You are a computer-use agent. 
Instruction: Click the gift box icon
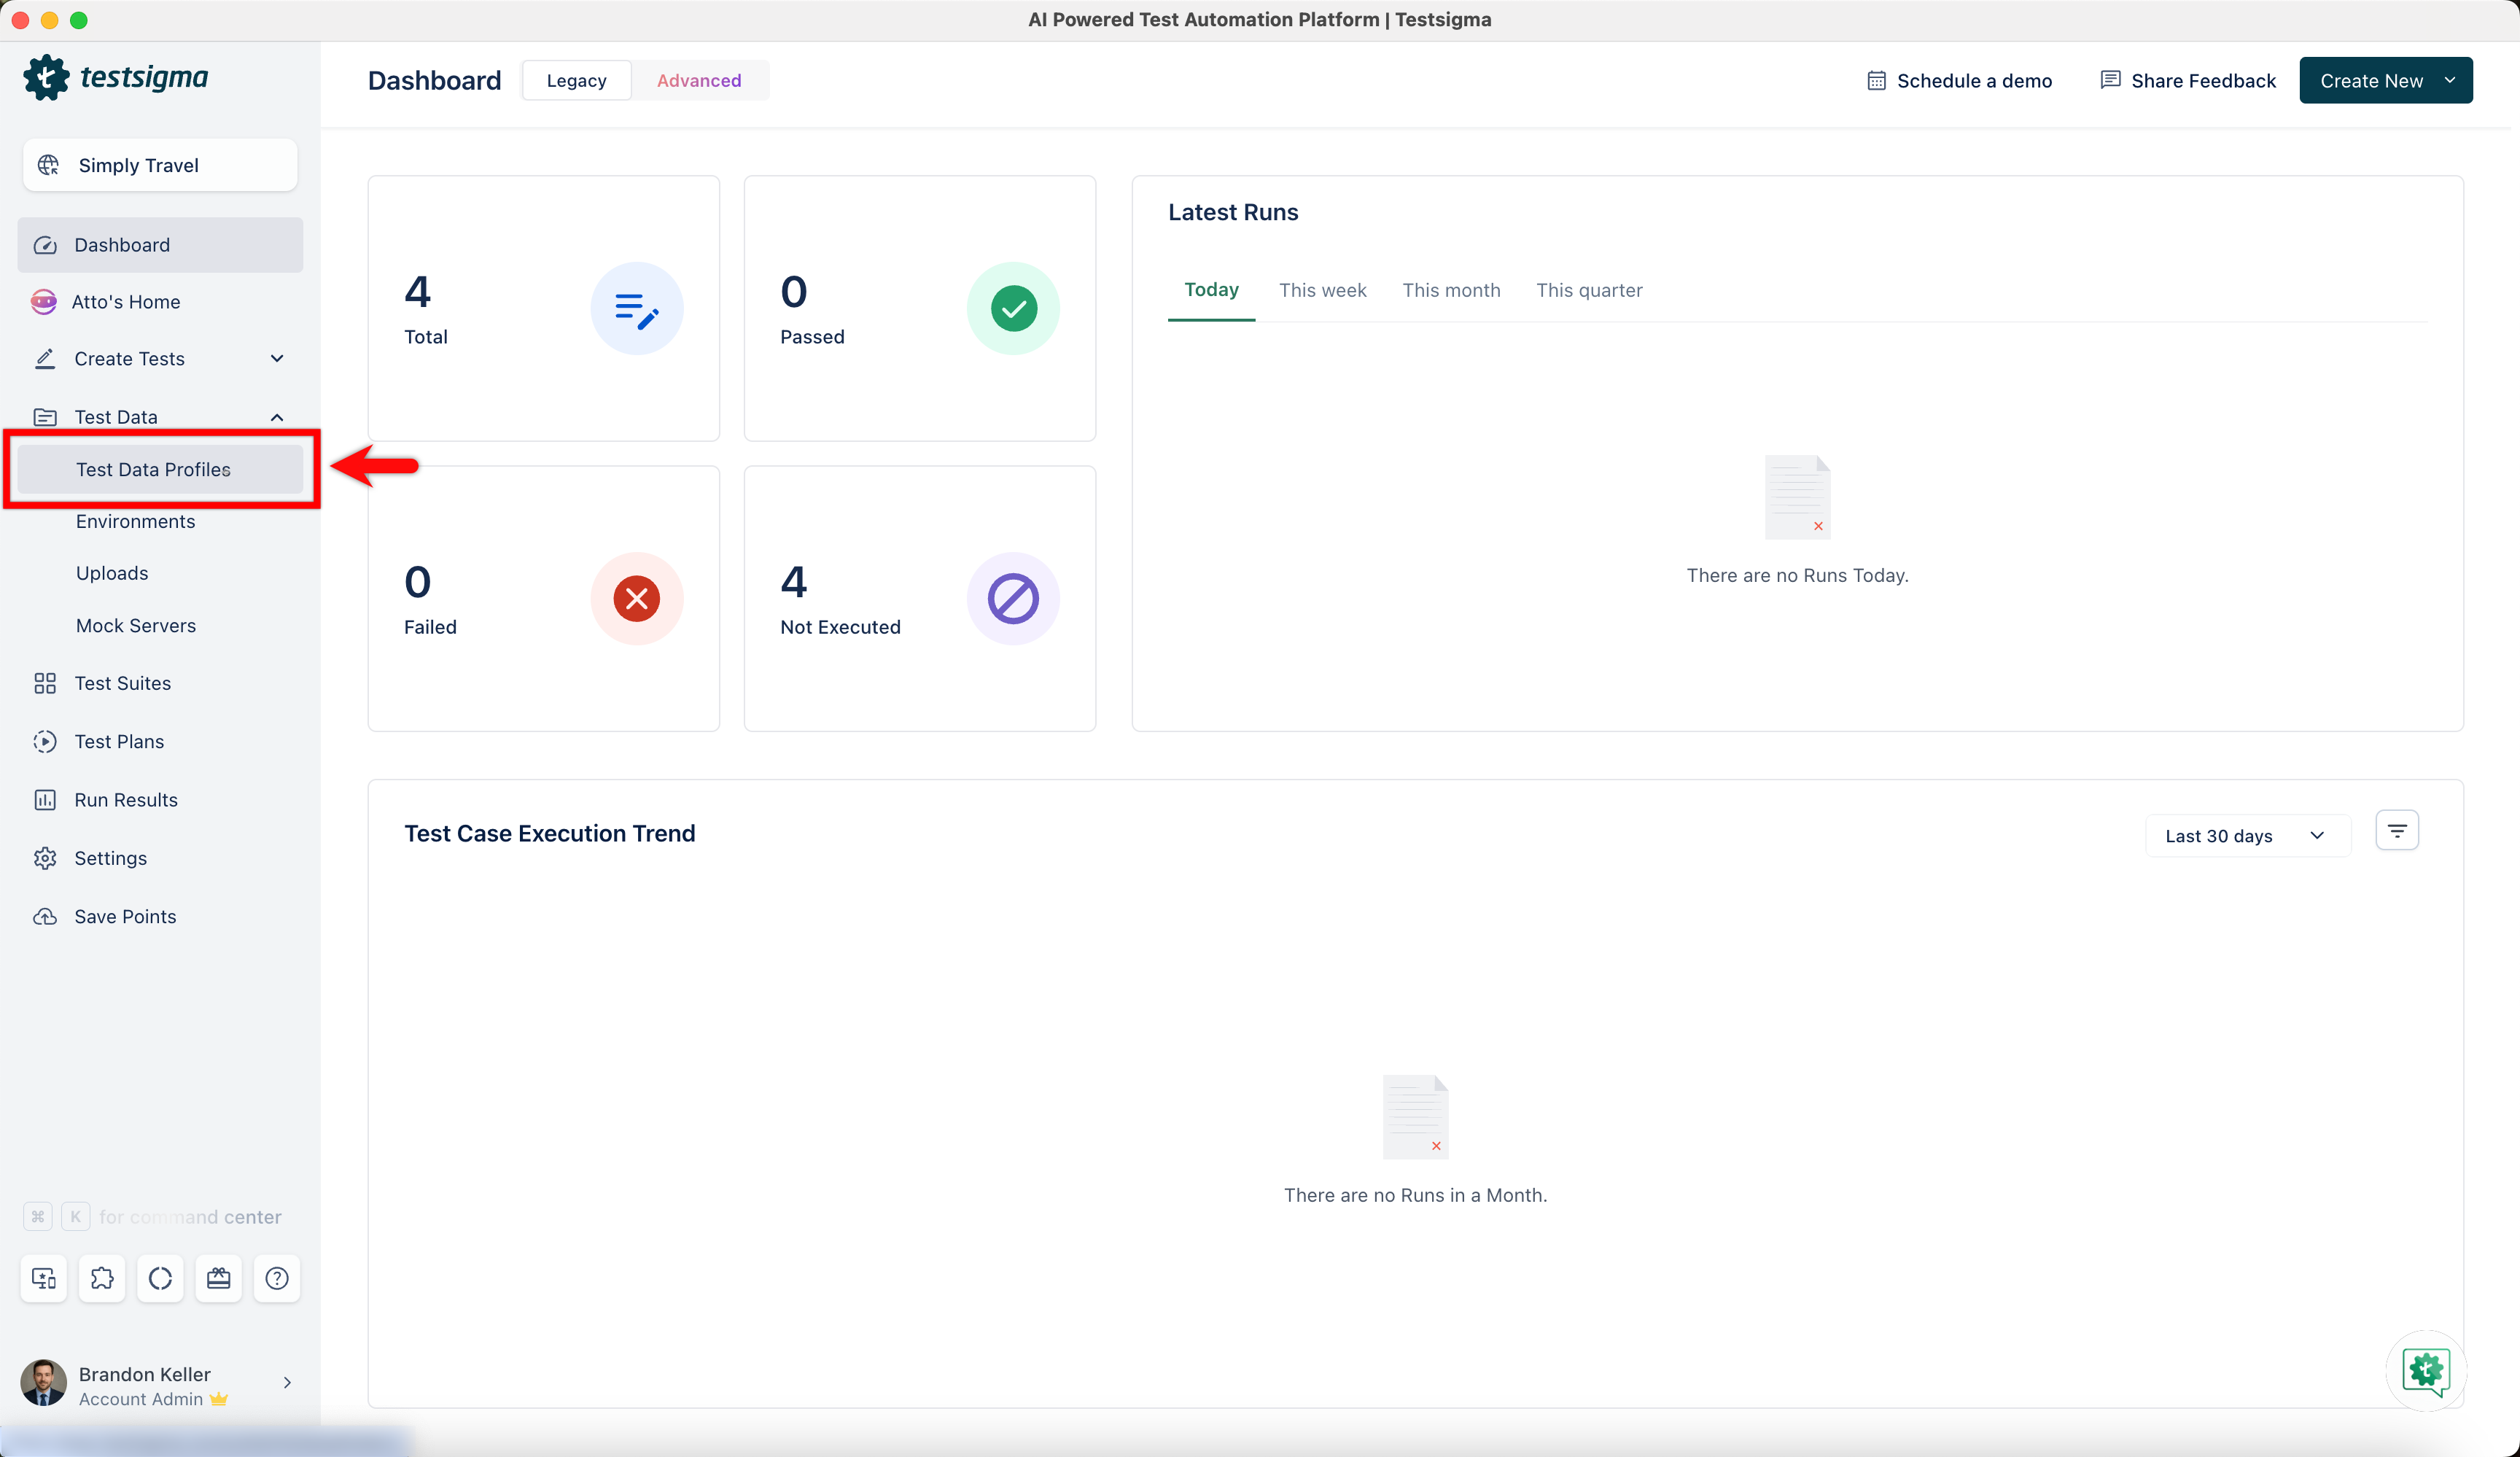[x=219, y=1278]
